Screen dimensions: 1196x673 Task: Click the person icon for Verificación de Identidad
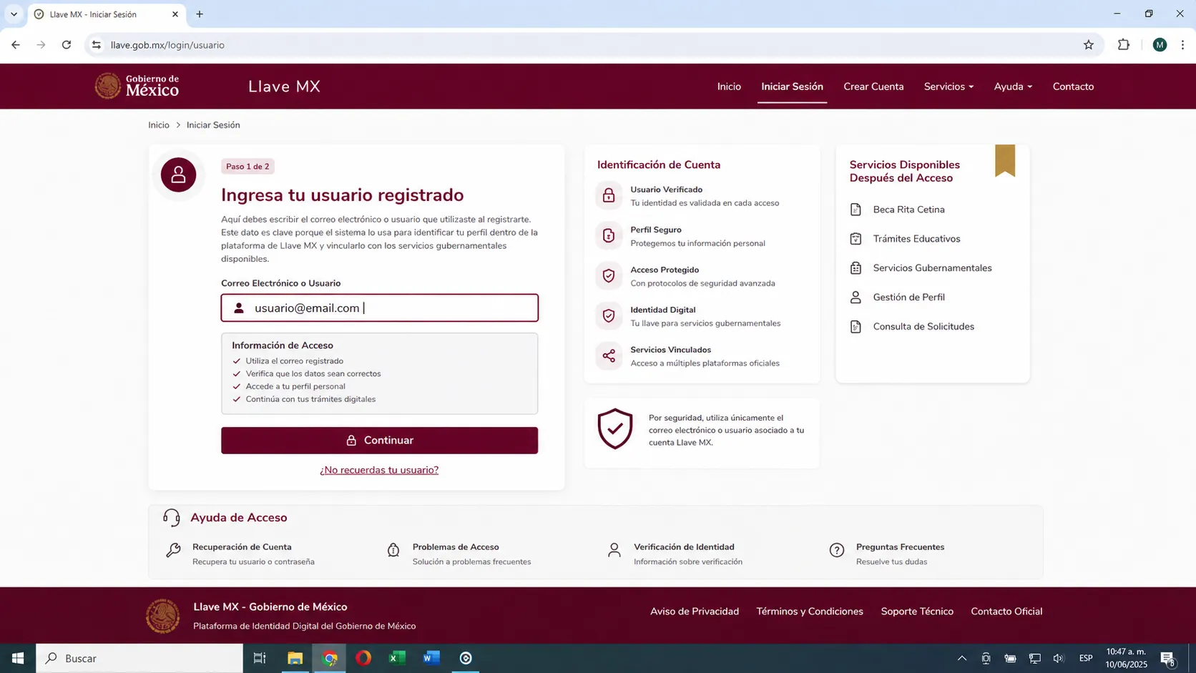click(614, 550)
